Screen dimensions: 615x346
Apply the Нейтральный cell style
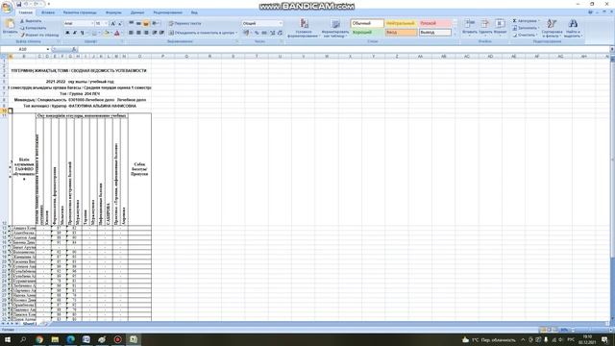401,23
